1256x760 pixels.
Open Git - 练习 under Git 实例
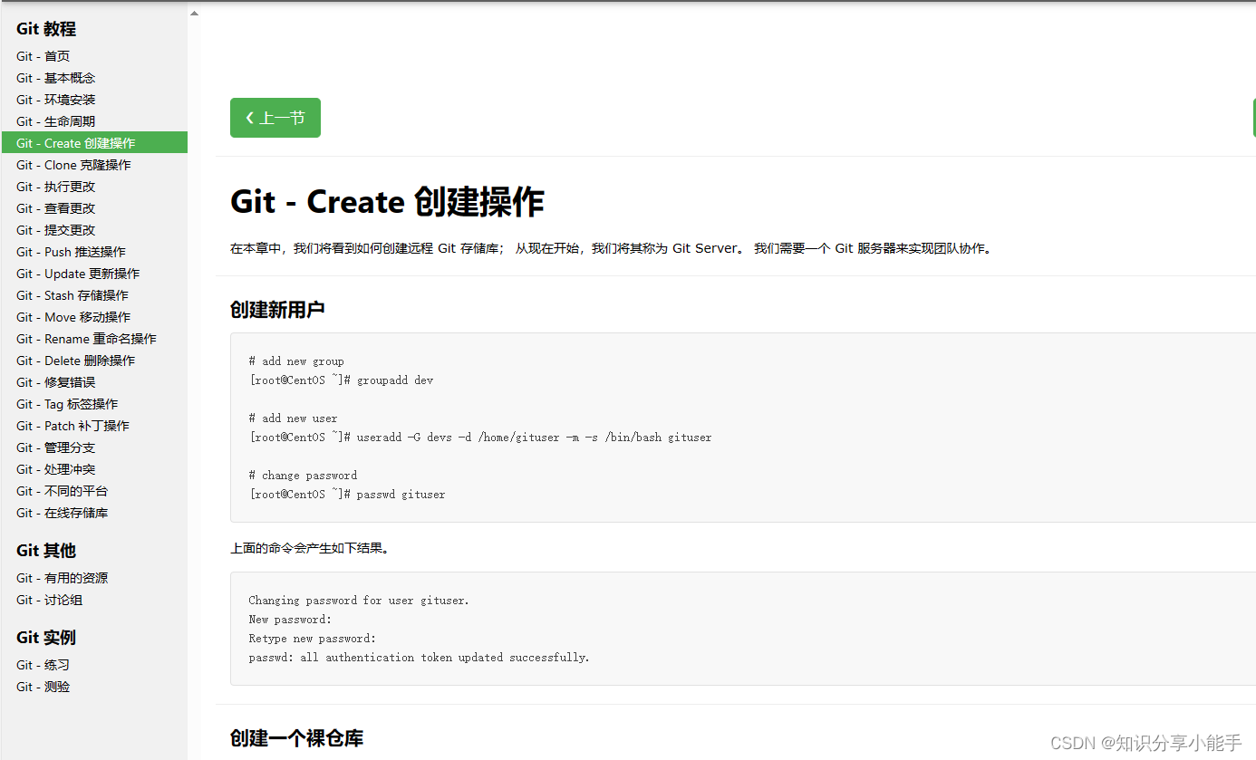click(x=43, y=665)
